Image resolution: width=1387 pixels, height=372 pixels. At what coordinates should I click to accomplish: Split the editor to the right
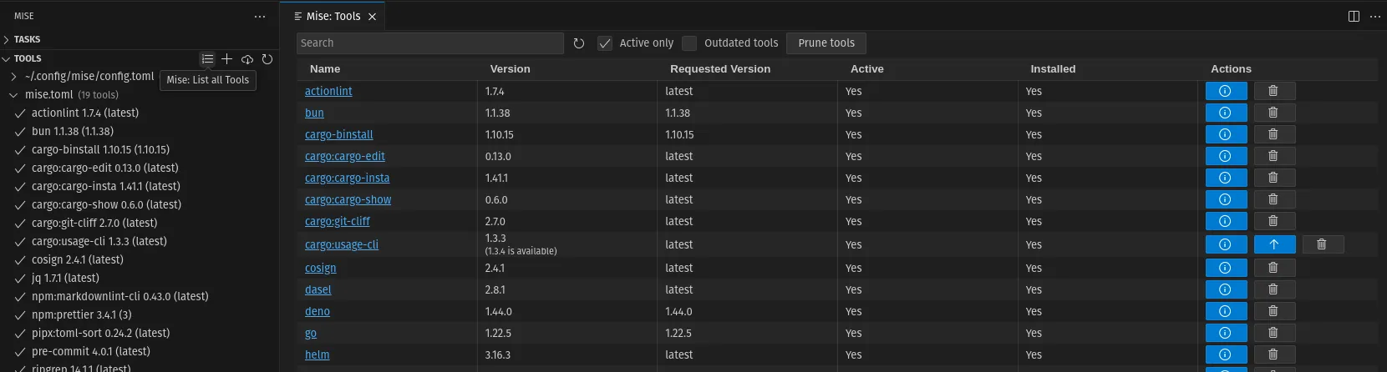point(1354,16)
